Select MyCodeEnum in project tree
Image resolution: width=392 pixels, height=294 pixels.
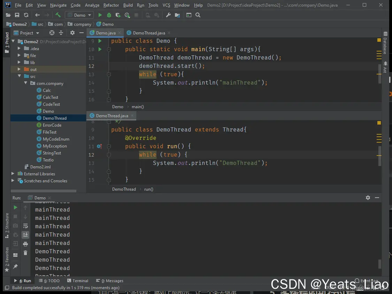[x=56, y=139]
